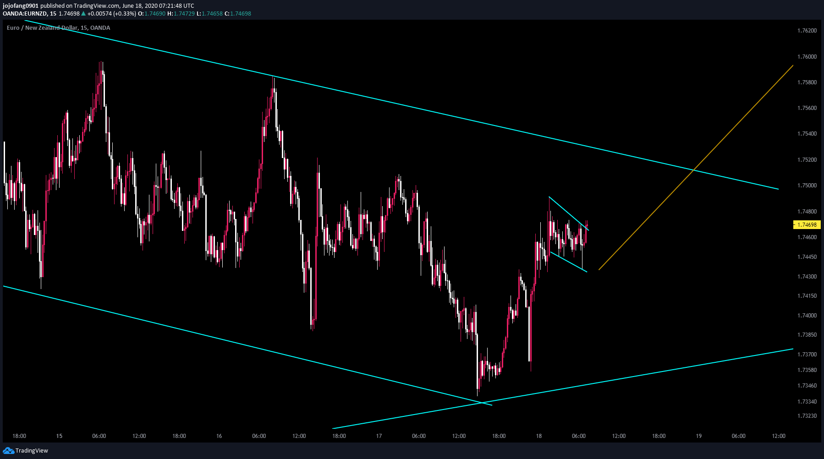Click the TradingView brand text

[x=32, y=451]
